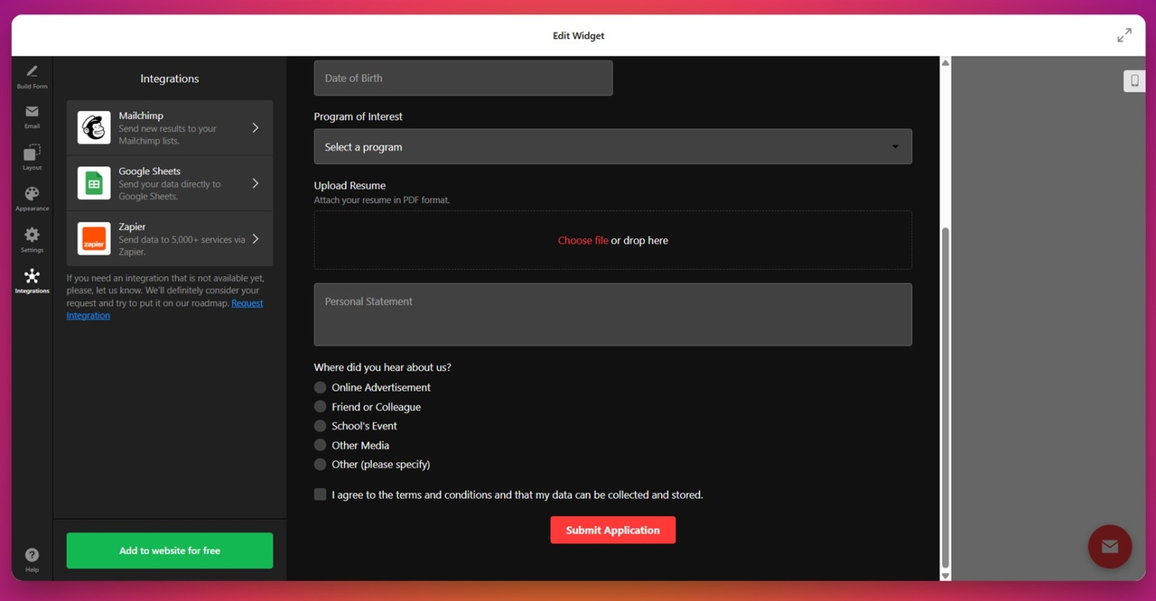Switch to mobile preview mode

(x=1134, y=80)
